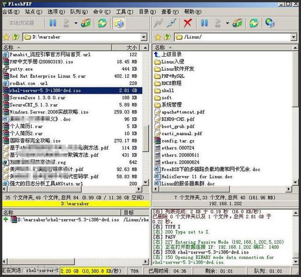Expand the /Linux/ path dropdown
Screen dimensions: 301x277
coord(295,37)
